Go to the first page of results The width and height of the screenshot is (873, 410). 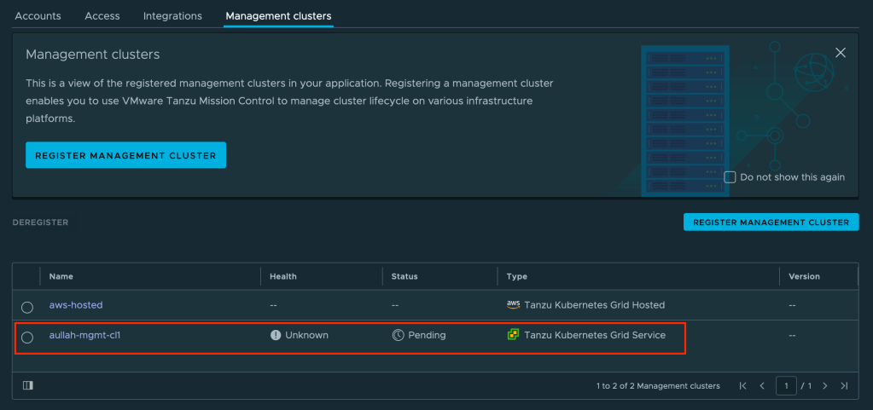(x=742, y=386)
